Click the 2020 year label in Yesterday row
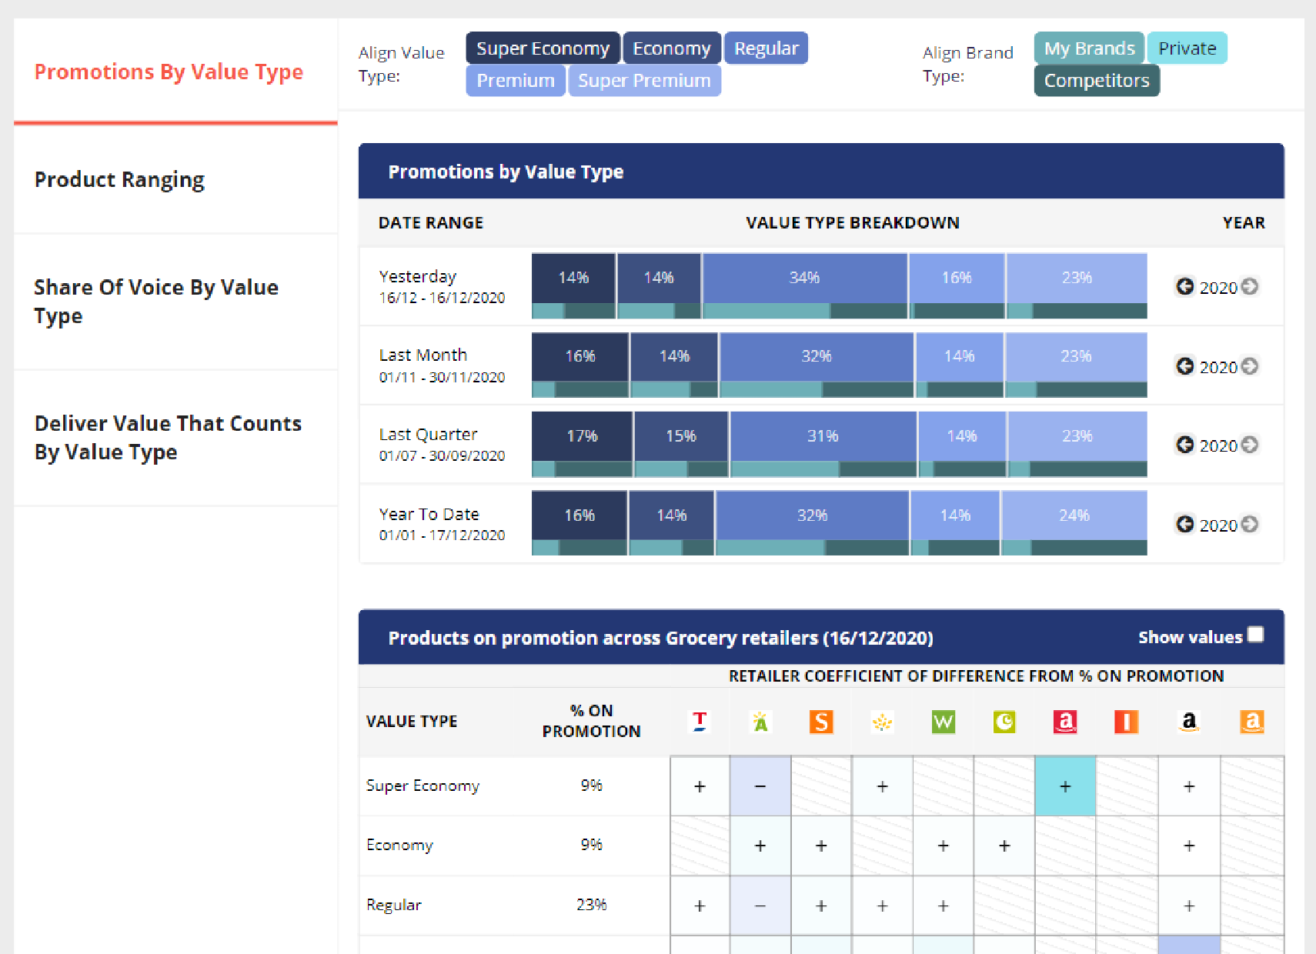 [x=1218, y=287]
